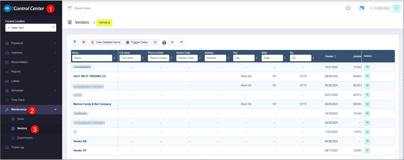Viewport: 404px width, 160px height.
Task: Click the red X clear filters icon
Action: pyautogui.click(x=84, y=42)
